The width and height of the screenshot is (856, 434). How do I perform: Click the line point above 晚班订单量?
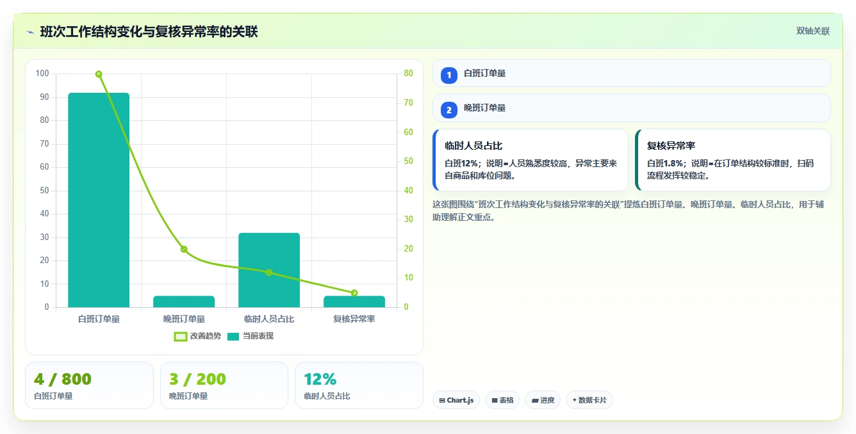[x=184, y=249]
